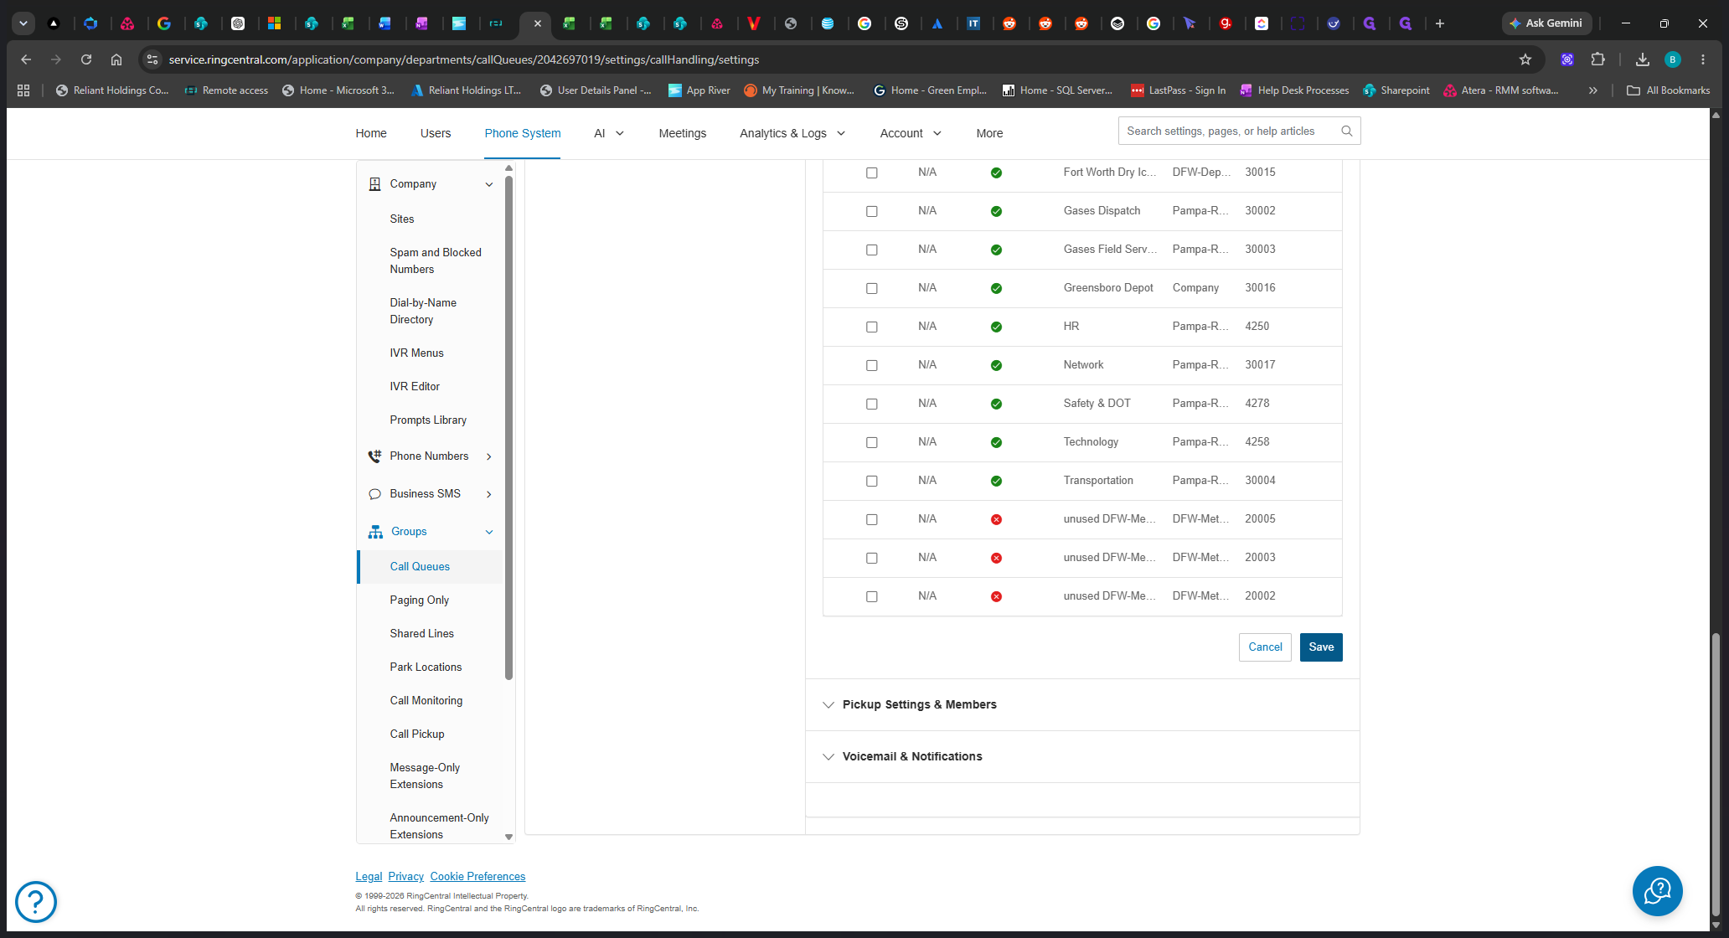Open the Chrome profile avatar
Screen dimensions: 1729x938
tap(1673, 59)
